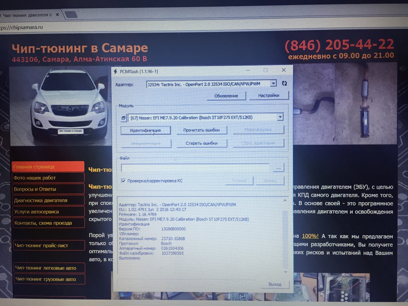Image resolution: width=408 pixels, height=306 pixels.
Task: Open Фото наших работ page
Action: 48,178
